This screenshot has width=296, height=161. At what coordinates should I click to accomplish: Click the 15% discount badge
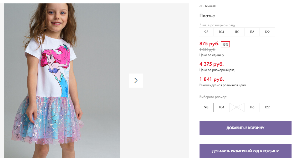(x=225, y=45)
